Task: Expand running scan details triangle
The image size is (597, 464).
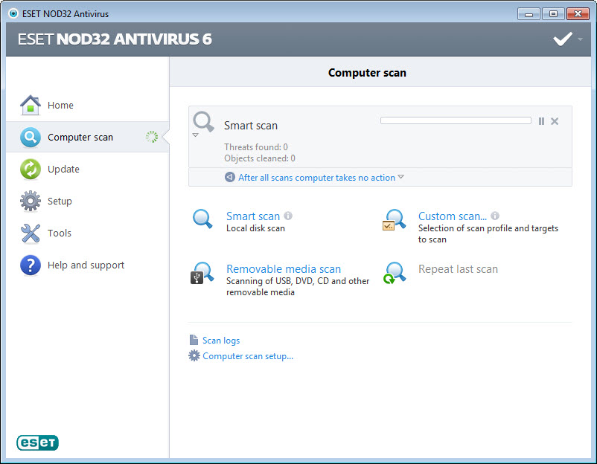Action: click(195, 135)
